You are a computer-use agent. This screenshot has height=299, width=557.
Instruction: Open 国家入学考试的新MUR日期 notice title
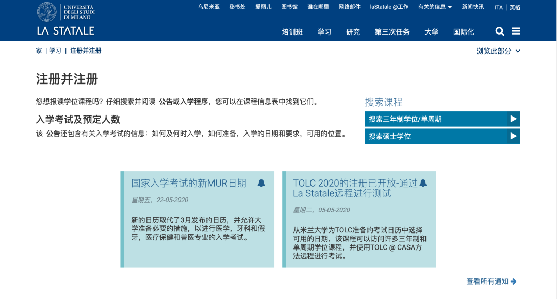[189, 183]
